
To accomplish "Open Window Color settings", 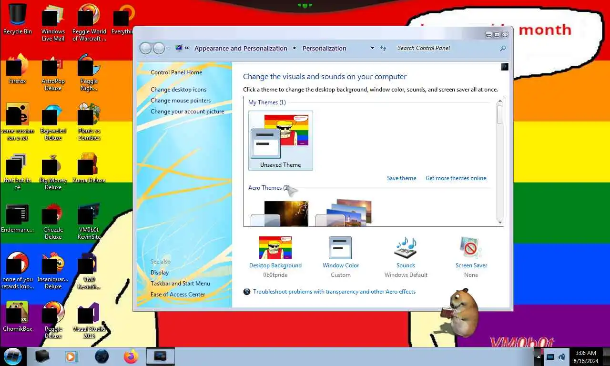I will [340, 257].
